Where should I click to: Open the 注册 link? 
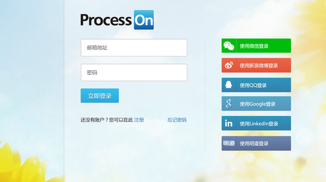pyautogui.click(x=139, y=120)
